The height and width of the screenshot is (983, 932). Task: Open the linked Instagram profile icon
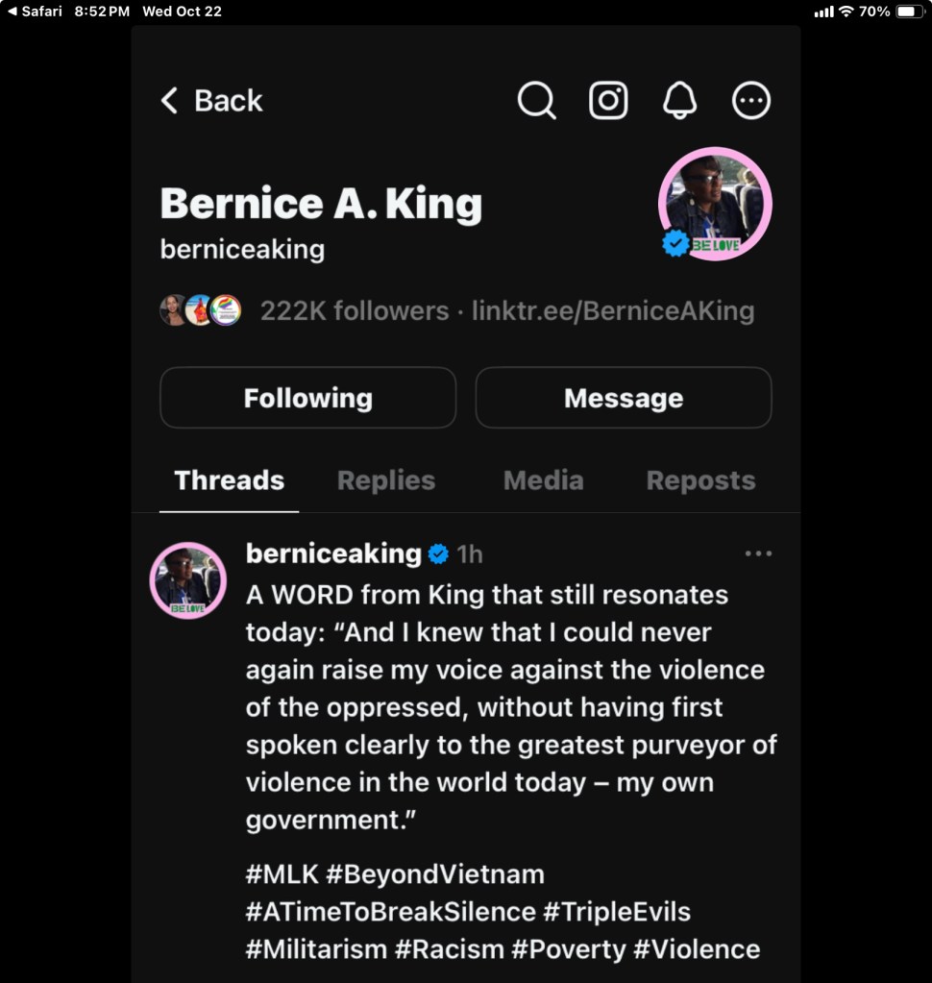[x=608, y=100]
